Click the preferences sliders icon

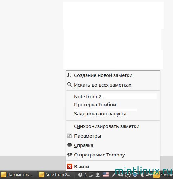tap(69, 136)
